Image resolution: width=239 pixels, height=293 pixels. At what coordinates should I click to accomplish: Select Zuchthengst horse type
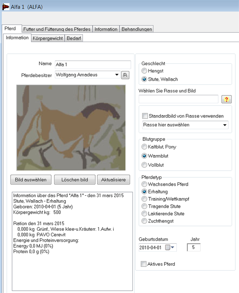pyautogui.click(x=144, y=221)
